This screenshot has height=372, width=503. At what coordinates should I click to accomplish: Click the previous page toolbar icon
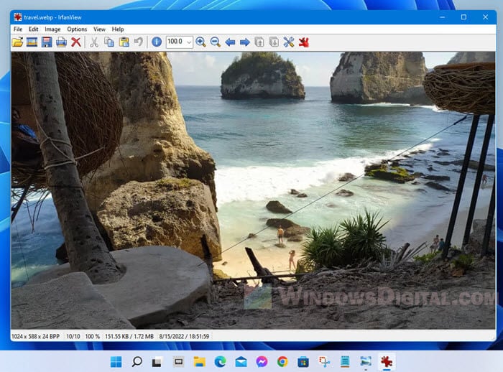click(x=259, y=42)
